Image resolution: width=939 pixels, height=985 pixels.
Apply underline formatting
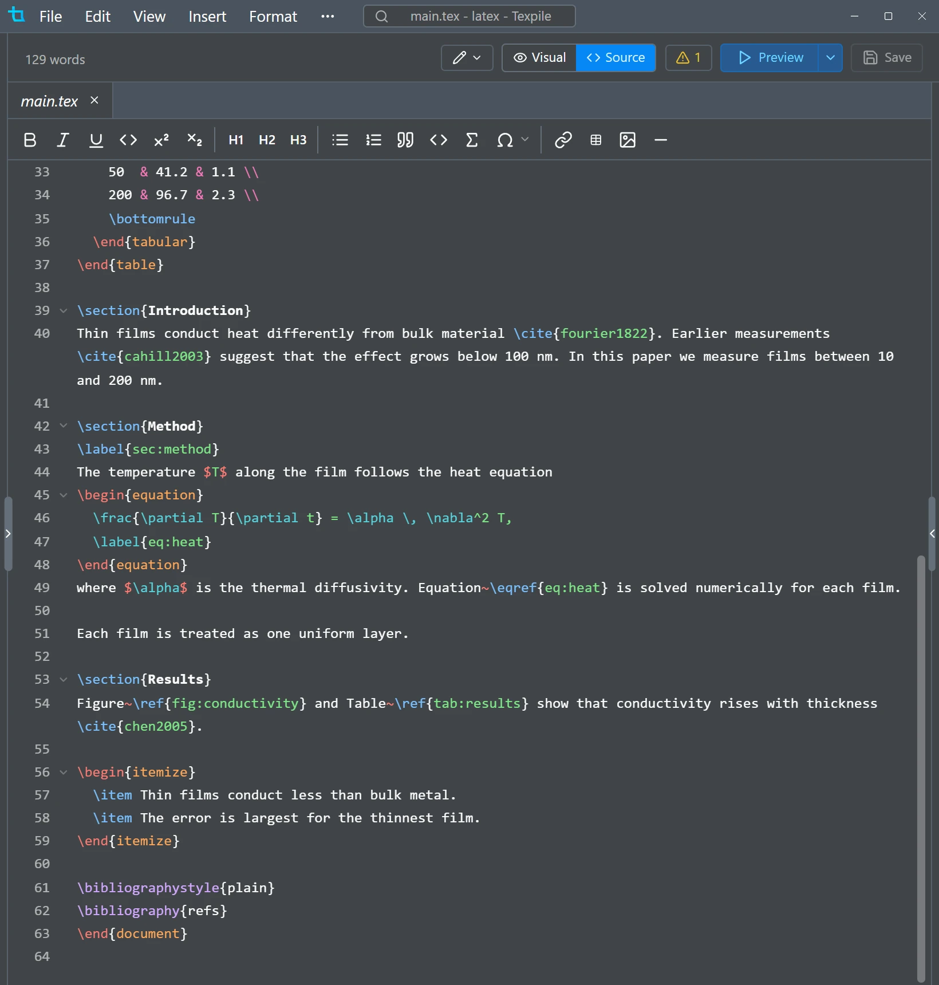tap(96, 140)
